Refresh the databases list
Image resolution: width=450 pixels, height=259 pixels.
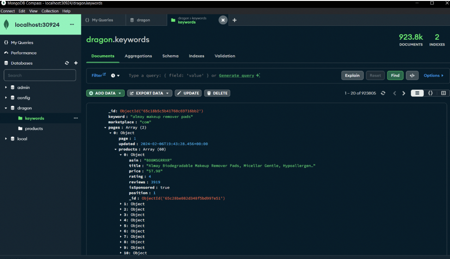(67, 63)
